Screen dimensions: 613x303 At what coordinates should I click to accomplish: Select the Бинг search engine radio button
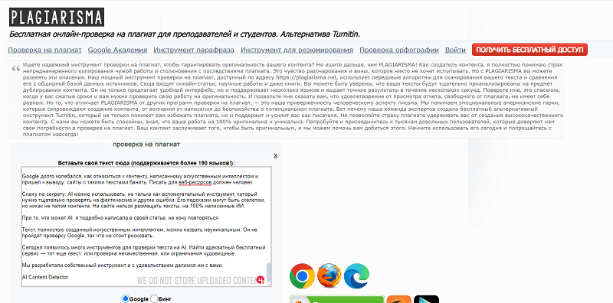154,298
